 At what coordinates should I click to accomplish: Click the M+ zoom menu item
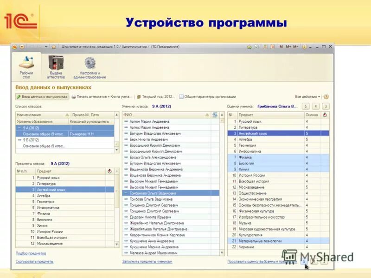click(x=288, y=46)
